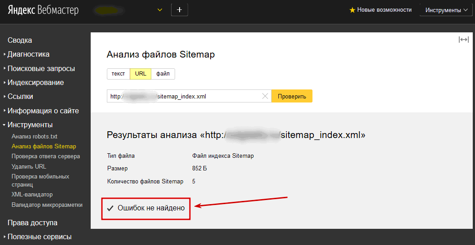
Task: Select Анализ файлов Sitemap in sidebar
Action: point(44,147)
